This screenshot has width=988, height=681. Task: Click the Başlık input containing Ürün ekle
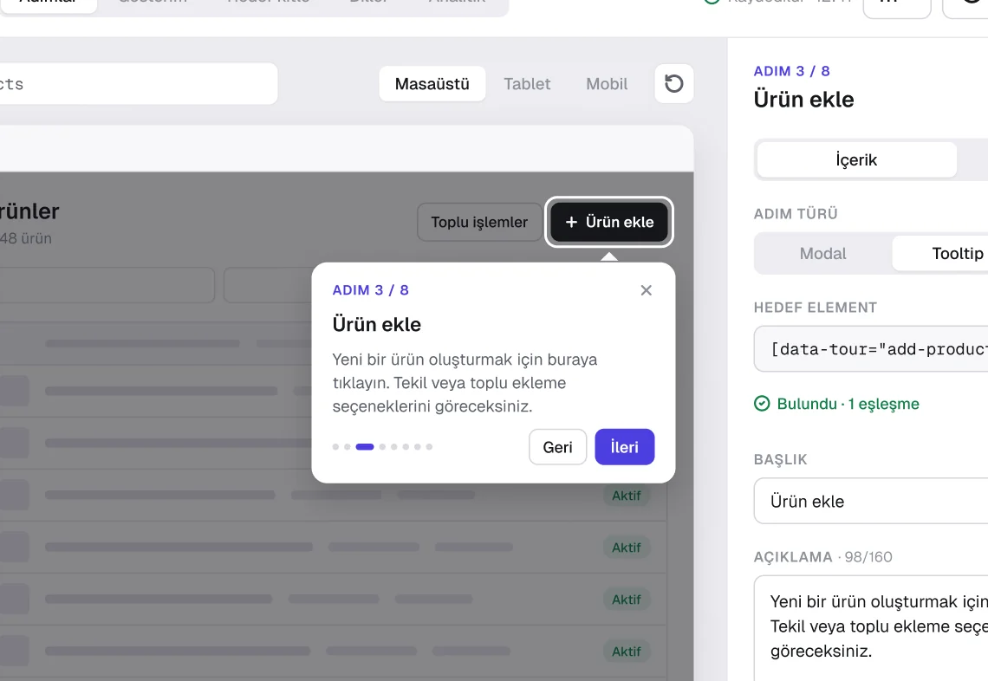click(871, 502)
